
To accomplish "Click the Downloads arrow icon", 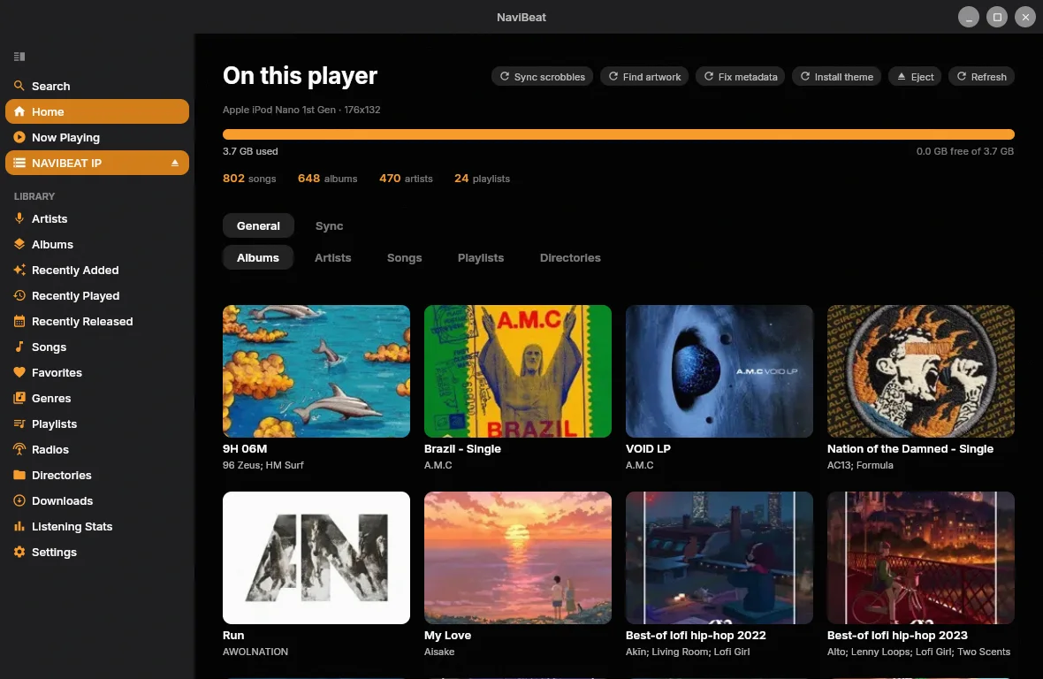I will (x=19, y=500).
